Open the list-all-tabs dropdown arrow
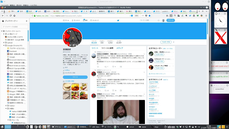This screenshot has height=129, width=229. click(206, 11)
